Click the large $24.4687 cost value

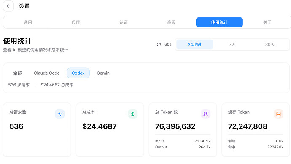click(100, 126)
